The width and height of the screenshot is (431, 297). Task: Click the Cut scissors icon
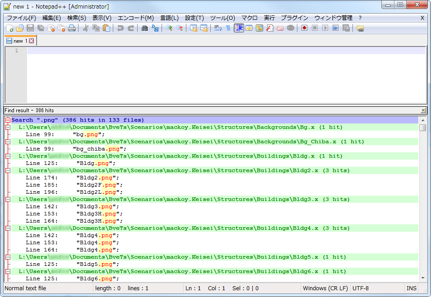pos(85,28)
